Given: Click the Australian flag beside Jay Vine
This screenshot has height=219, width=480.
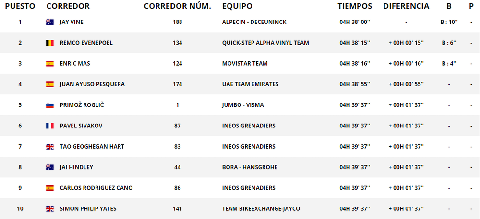Looking at the screenshot, I should point(50,22).
